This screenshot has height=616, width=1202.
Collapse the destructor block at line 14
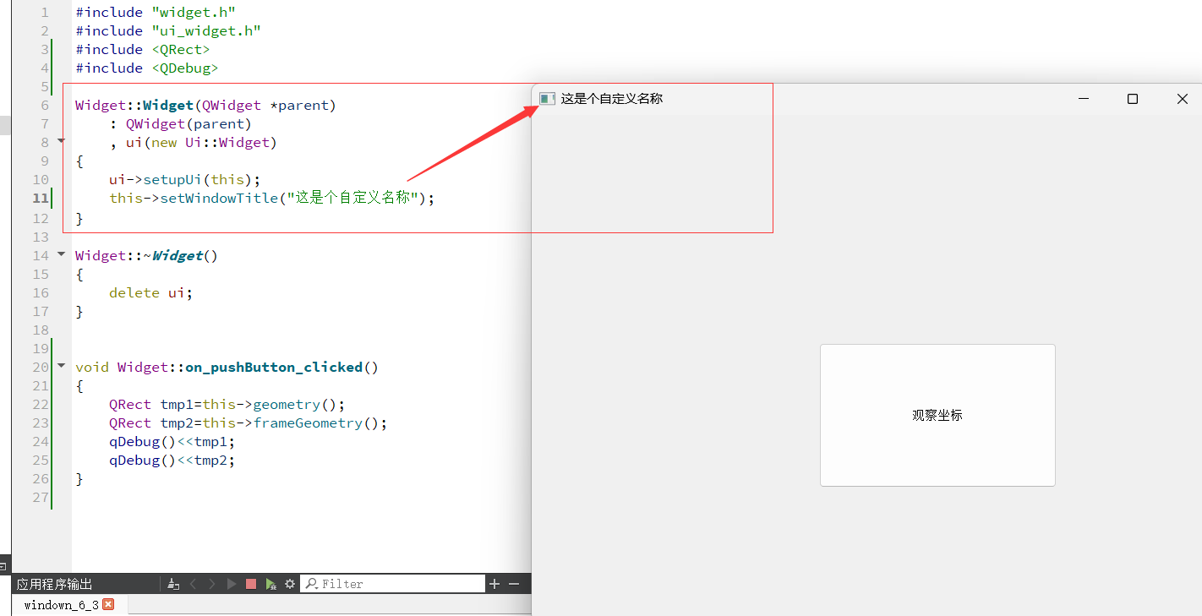pyautogui.click(x=60, y=253)
